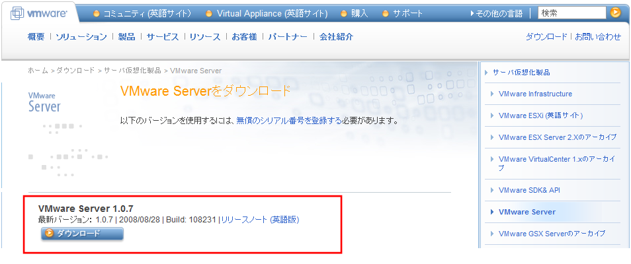Select the パートナー menu item
This screenshot has width=631, height=264.
[x=288, y=37]
